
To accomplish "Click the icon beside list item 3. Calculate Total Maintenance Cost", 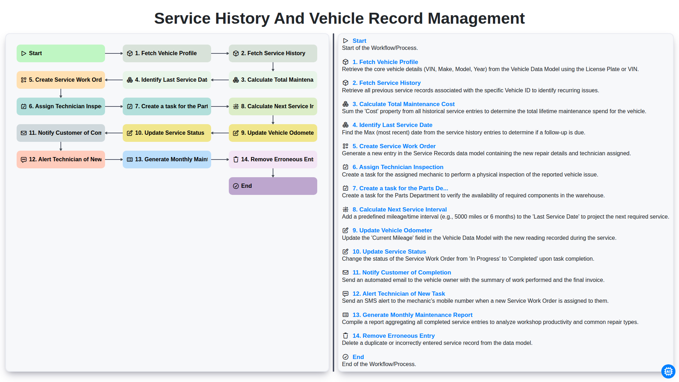I will click(x=346, y=104).
